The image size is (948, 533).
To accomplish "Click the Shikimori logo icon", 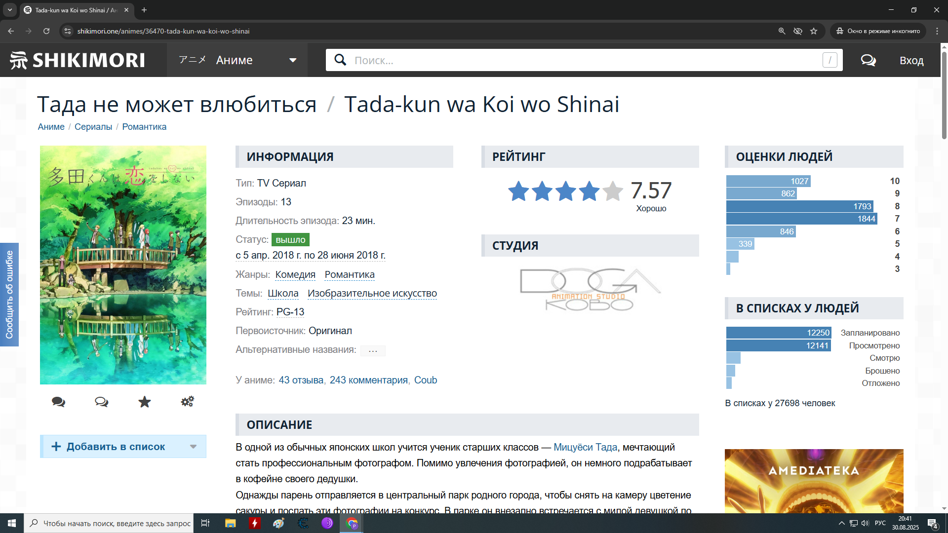I will (19, 60).
